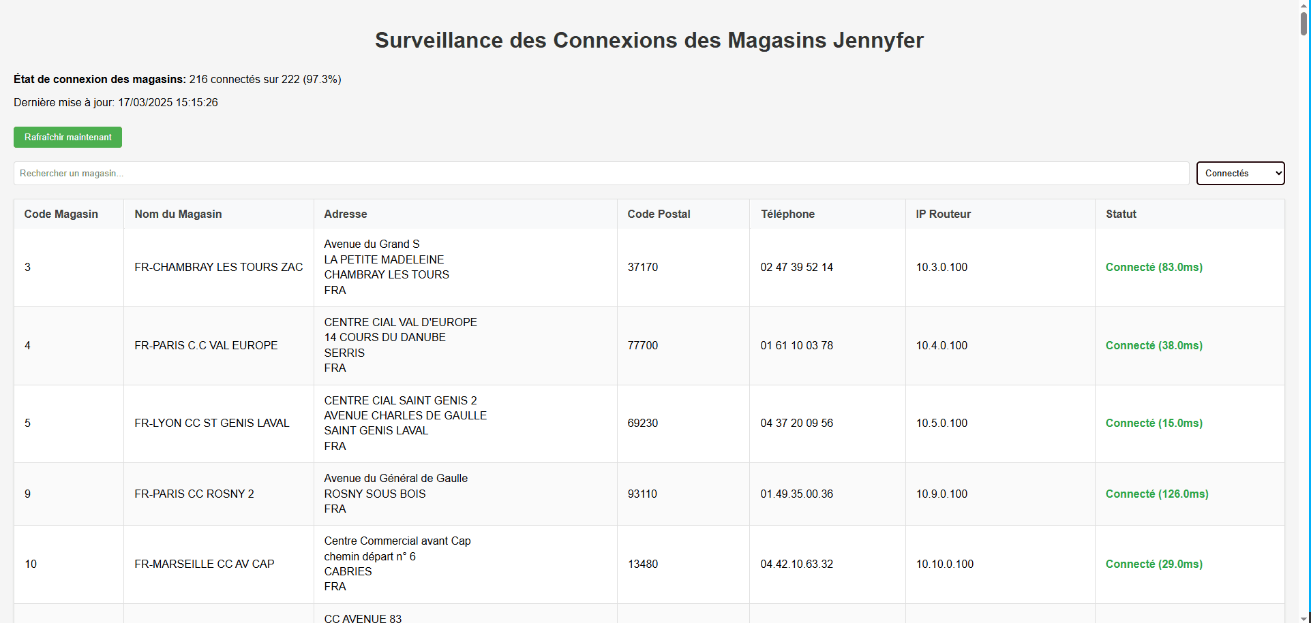Viewport: 1311px width, 623px height.
Task: Click postal code 13480
Action: 643,564
